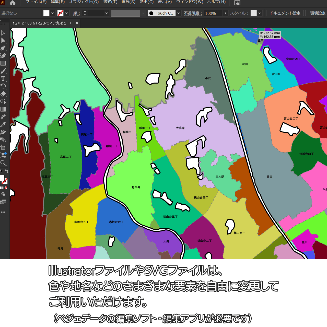Select the Direct Selection tool
Viewport: 327px width, 327px height.
pyautogui.click(x=3, y=40)
